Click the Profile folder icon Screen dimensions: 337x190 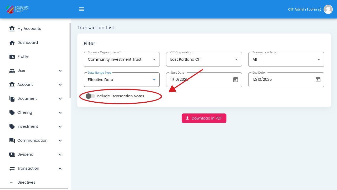12,57
